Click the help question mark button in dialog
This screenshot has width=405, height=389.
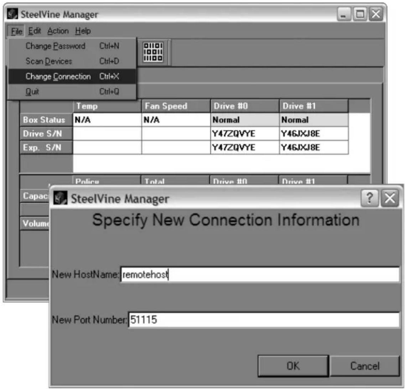coord(370,198)
